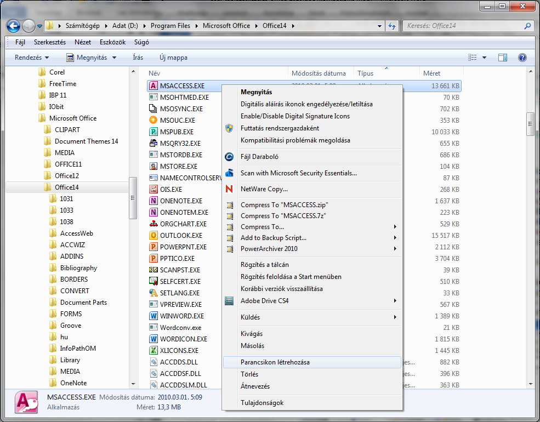Open the Eszközök menu
Image resolution: width=540 pixels, height=422 pixels.
[112, 42]
